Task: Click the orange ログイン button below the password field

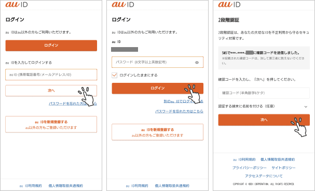Action: pyautogui.click(x=158, y=88)
